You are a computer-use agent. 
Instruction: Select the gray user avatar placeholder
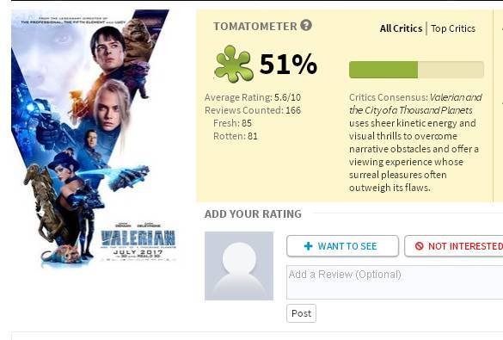coord(239,266)
